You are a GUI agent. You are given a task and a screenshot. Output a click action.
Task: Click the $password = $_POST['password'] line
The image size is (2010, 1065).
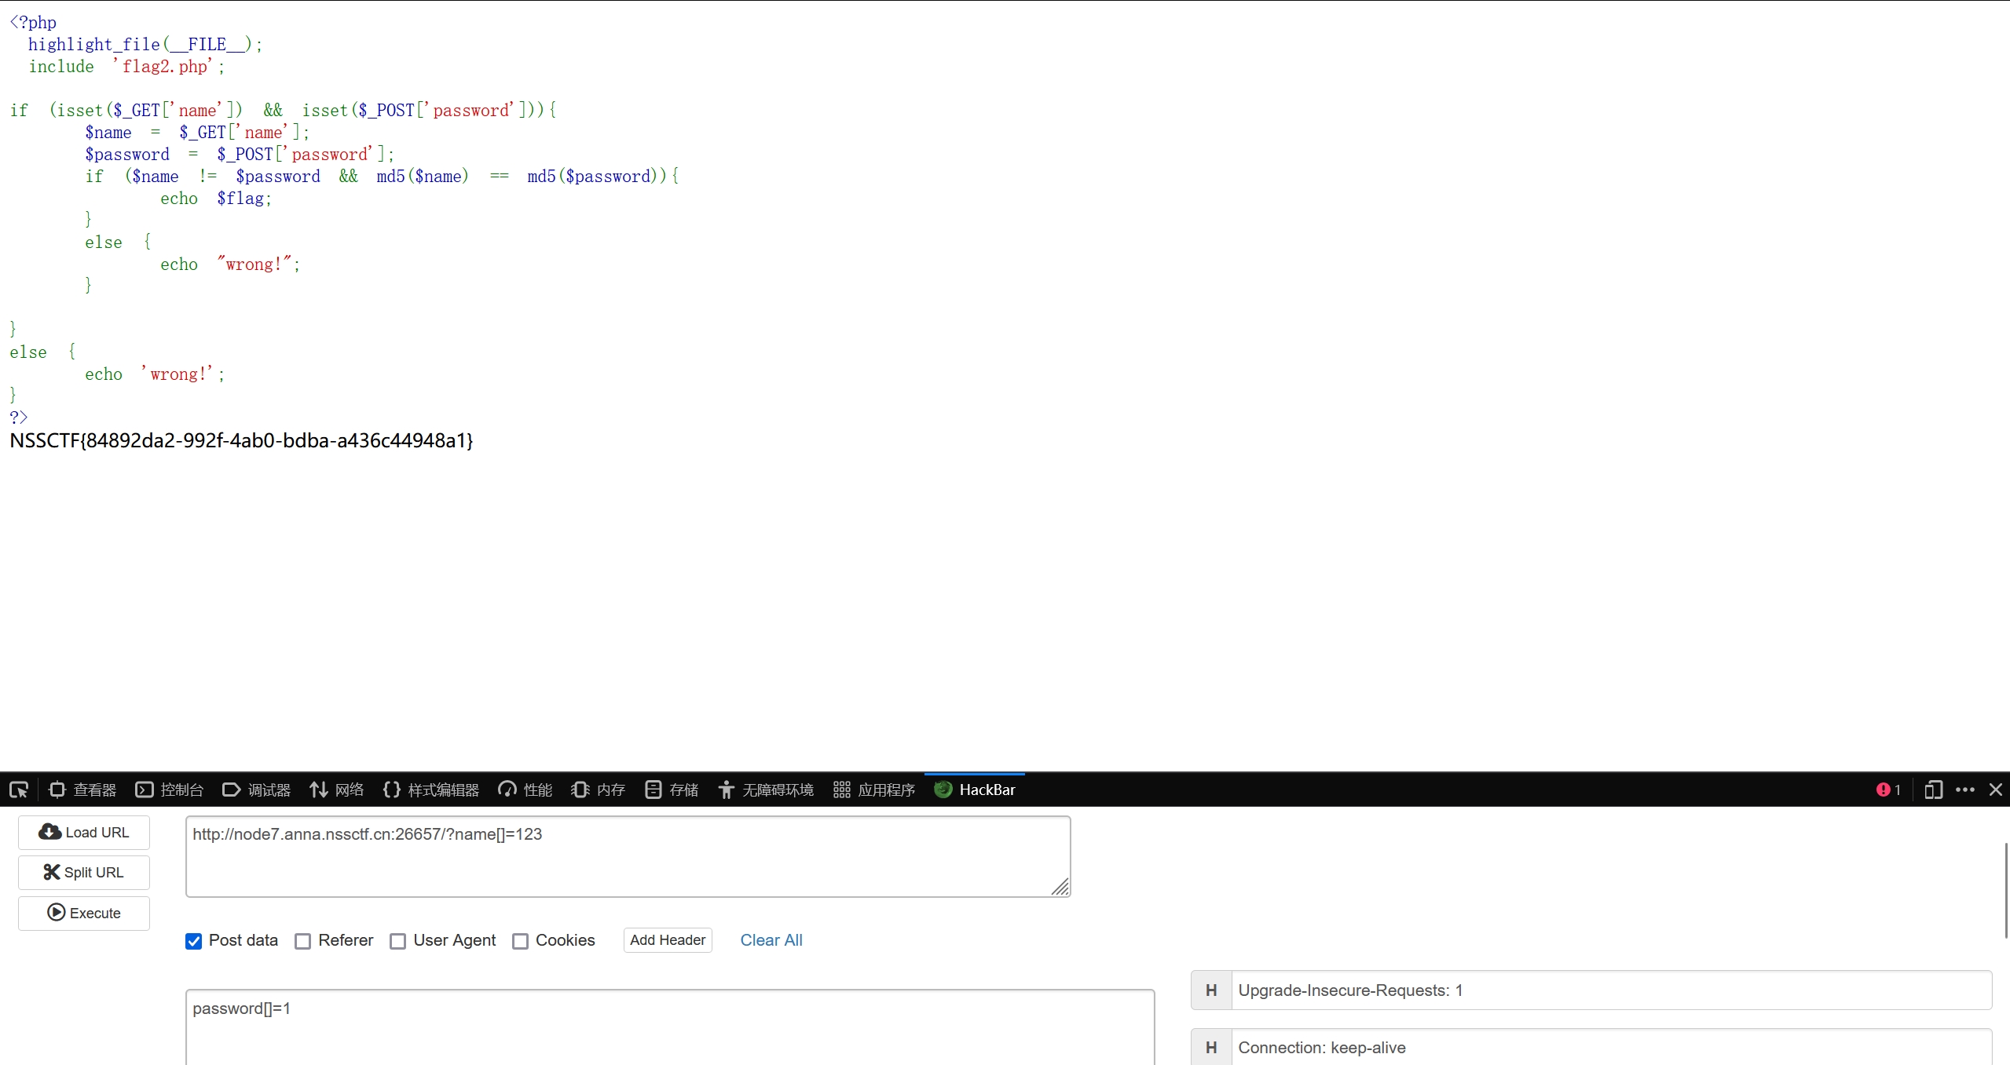tap(240, 155)
